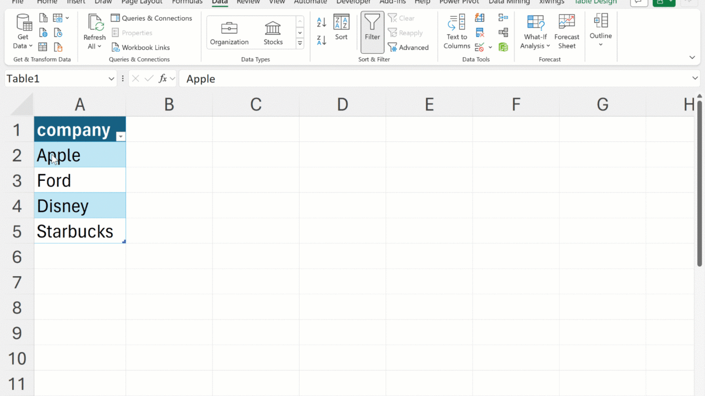705x396 pixels.
Task: Collapse the ribbon with the chevron
Action: point(692,57)
